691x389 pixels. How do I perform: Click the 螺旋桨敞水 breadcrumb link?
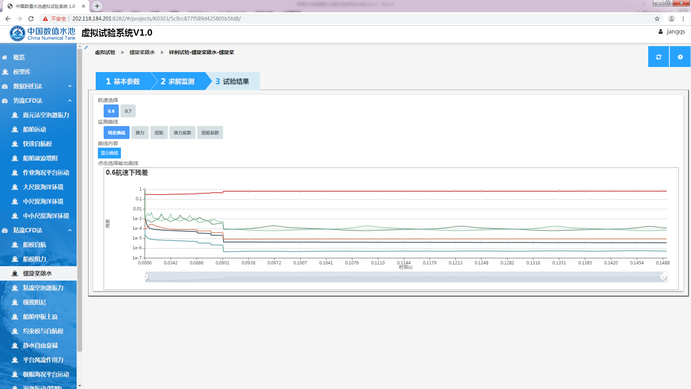(x=142, y=53)
